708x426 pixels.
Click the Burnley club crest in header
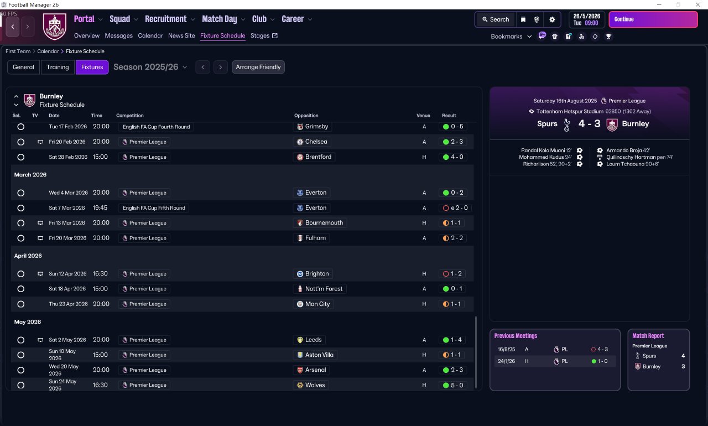click(x=54, y=27)
